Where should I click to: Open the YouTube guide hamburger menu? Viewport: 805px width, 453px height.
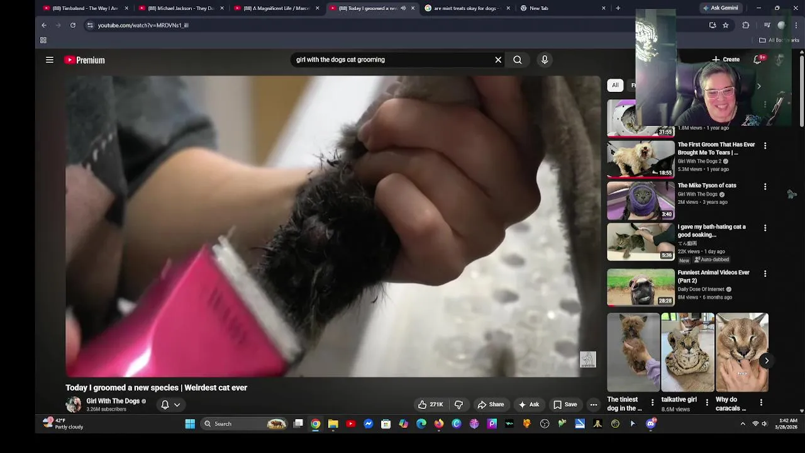pos(50,60)
